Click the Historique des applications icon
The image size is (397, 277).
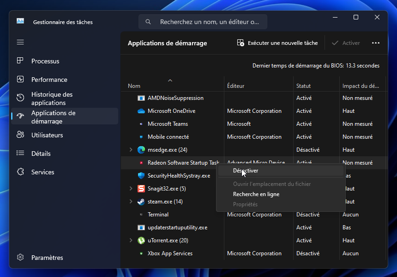click(20, 98)
